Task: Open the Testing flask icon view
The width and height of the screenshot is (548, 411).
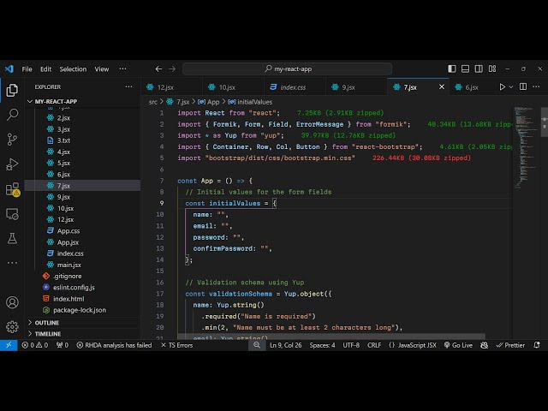Action: [x=12, y=237]
